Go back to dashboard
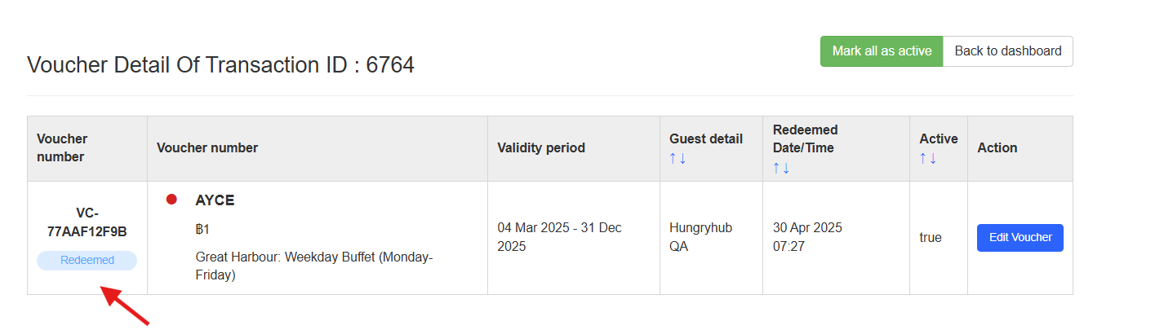This screenshot has width=1164, height=334. 1007,51
